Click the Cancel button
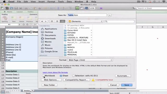This screenshot has height=94, width=167. coord(114,85)
